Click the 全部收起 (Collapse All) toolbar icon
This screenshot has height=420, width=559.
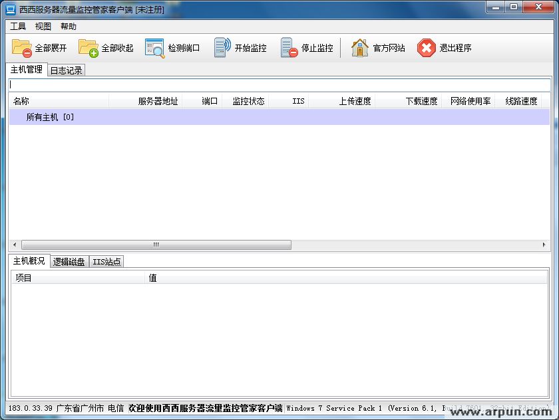(x=86, y=47)
